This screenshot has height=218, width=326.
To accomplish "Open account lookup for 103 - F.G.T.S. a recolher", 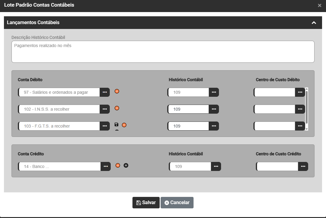I will 105,126.
